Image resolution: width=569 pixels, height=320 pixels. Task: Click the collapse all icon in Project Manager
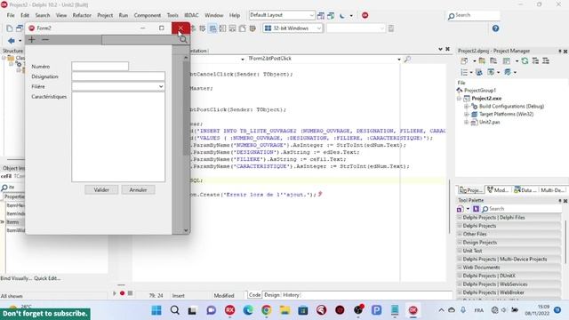pyautogui.click(x=545, y=61)
